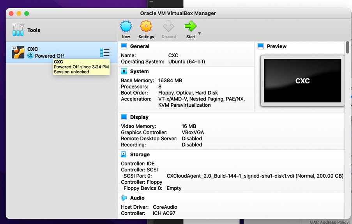
Task: Open the Start button dropdown arrow
Action: click(x=199, y=33)
